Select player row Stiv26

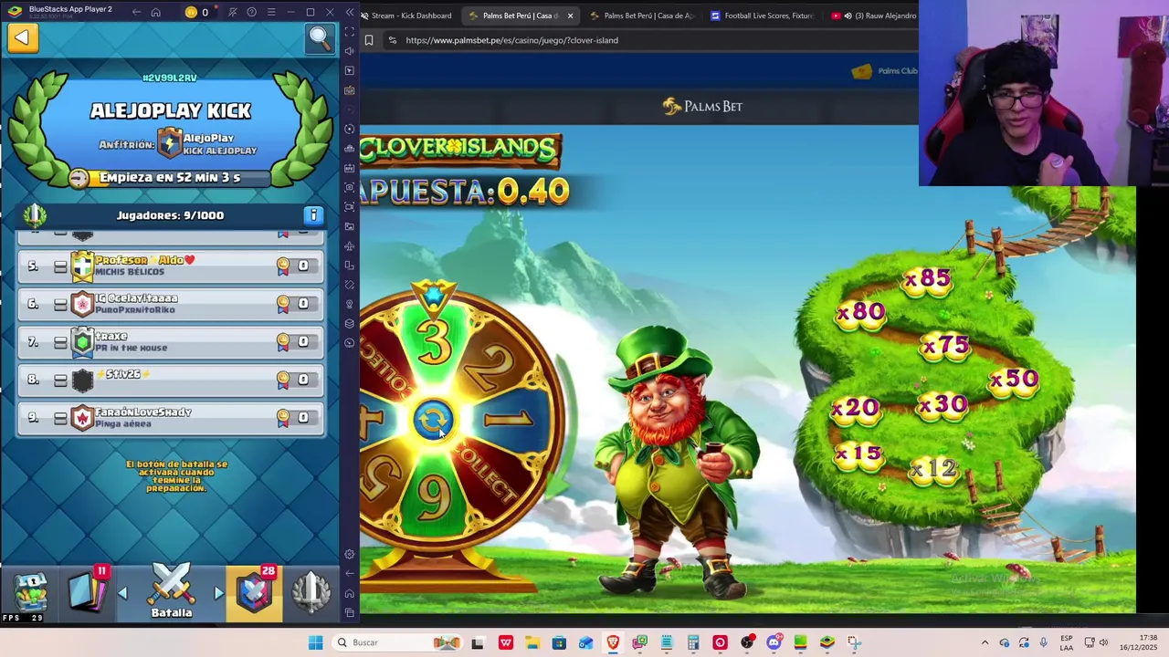pos(171,380)
